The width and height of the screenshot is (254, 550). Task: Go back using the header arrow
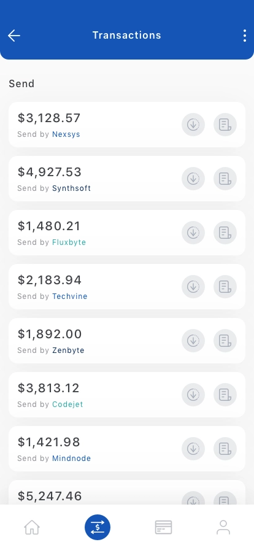tap(14, 36)
